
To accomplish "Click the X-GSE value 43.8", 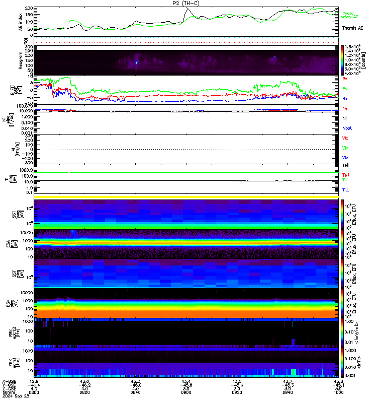I will click(338, 381).
